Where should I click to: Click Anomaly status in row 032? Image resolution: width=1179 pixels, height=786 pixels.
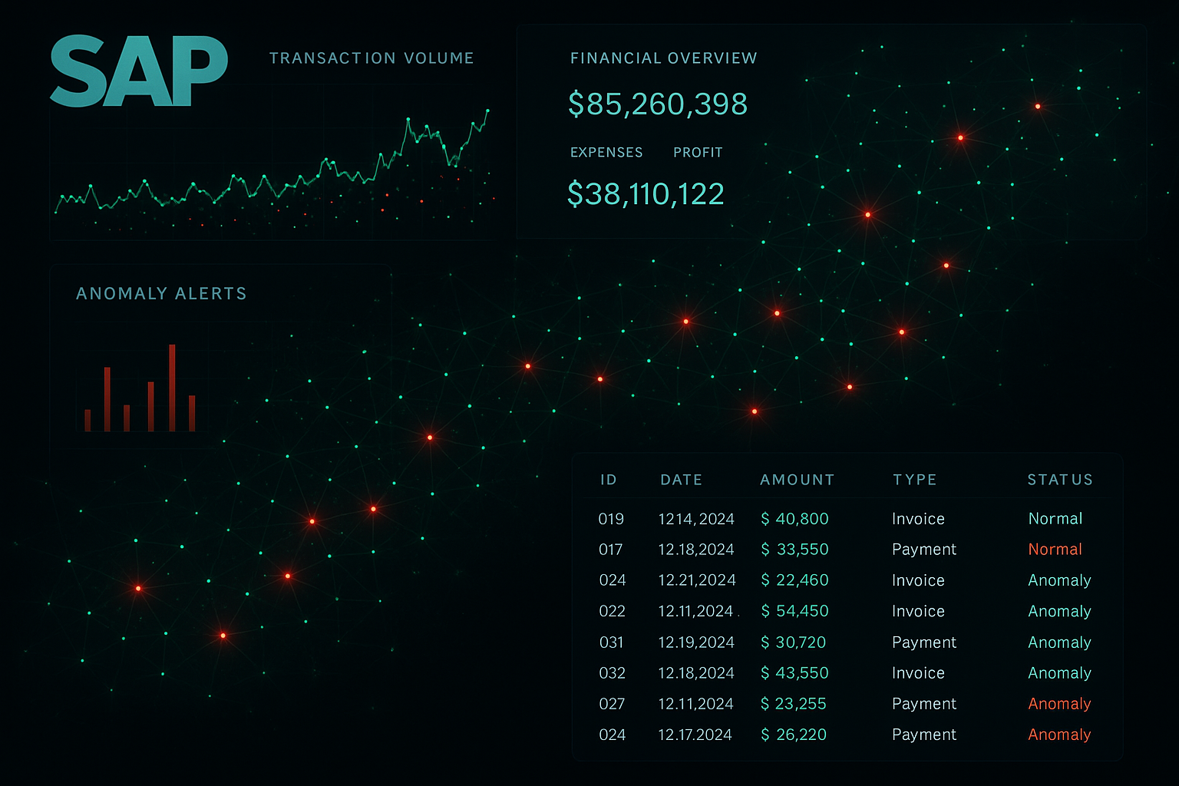click(1060, 673)
